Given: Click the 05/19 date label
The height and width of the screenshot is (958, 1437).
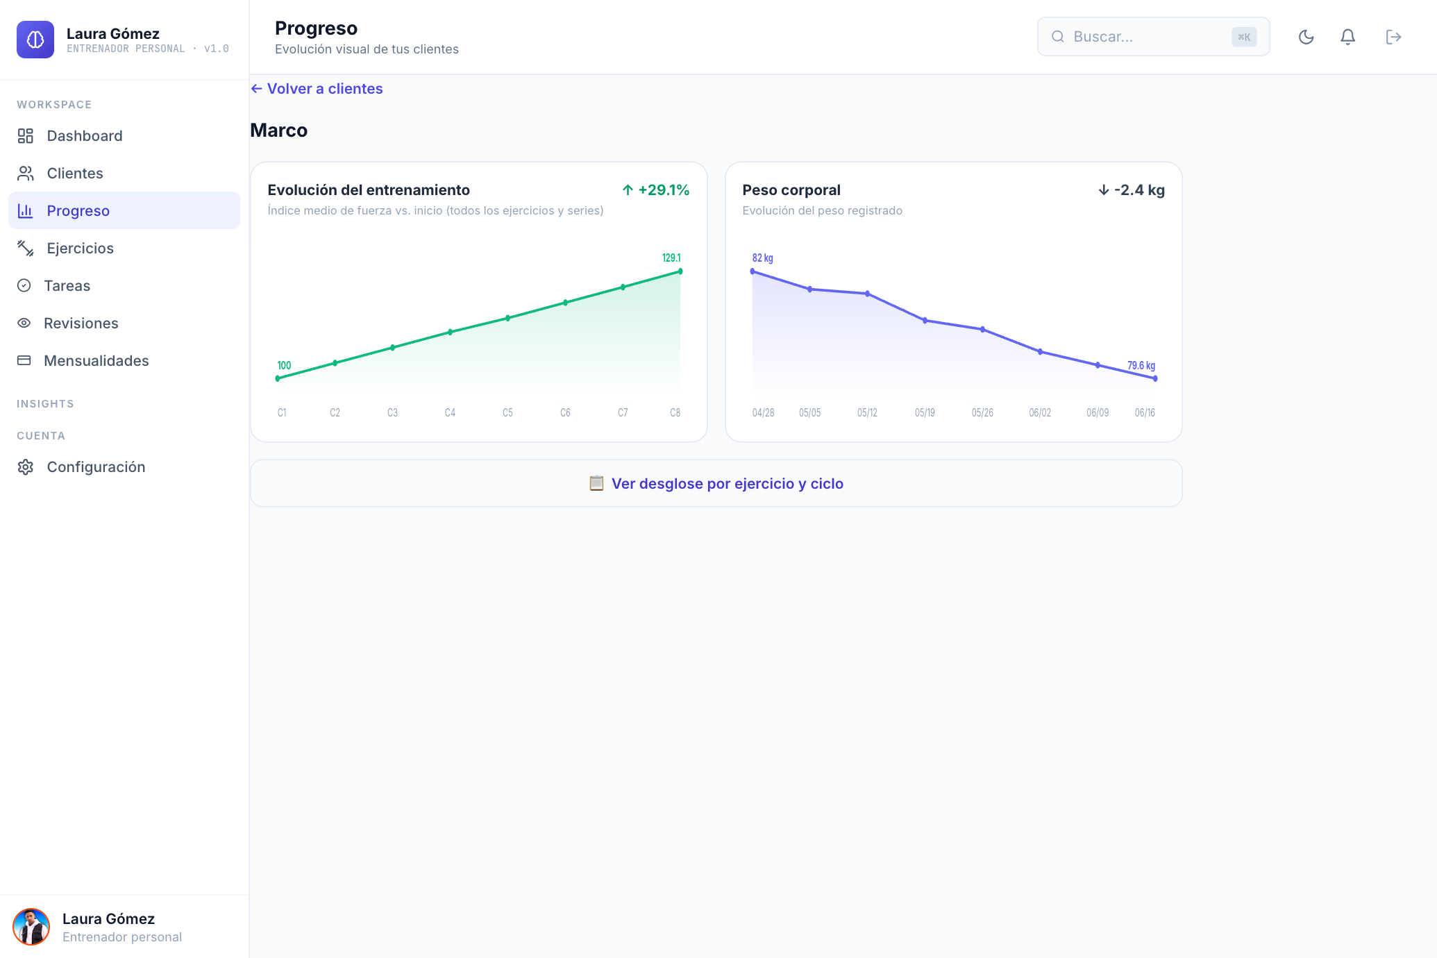Looking at the screenshot, I should [925, 412].
